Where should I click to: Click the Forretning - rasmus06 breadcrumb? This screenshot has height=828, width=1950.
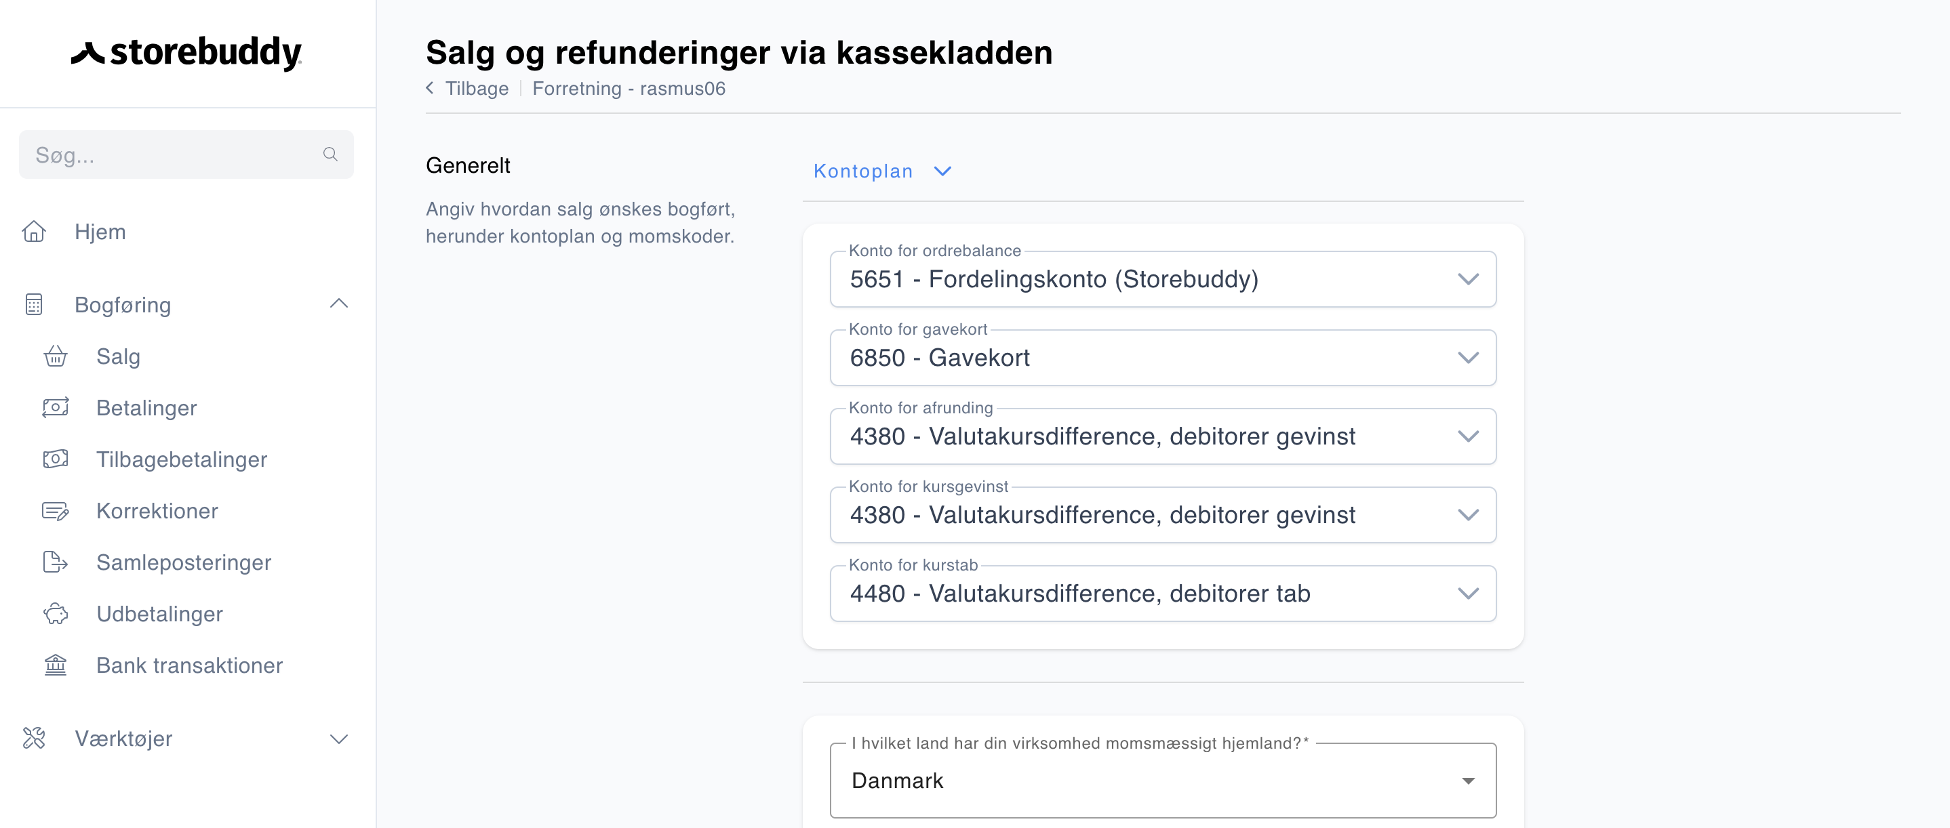(x=629, y=89)
